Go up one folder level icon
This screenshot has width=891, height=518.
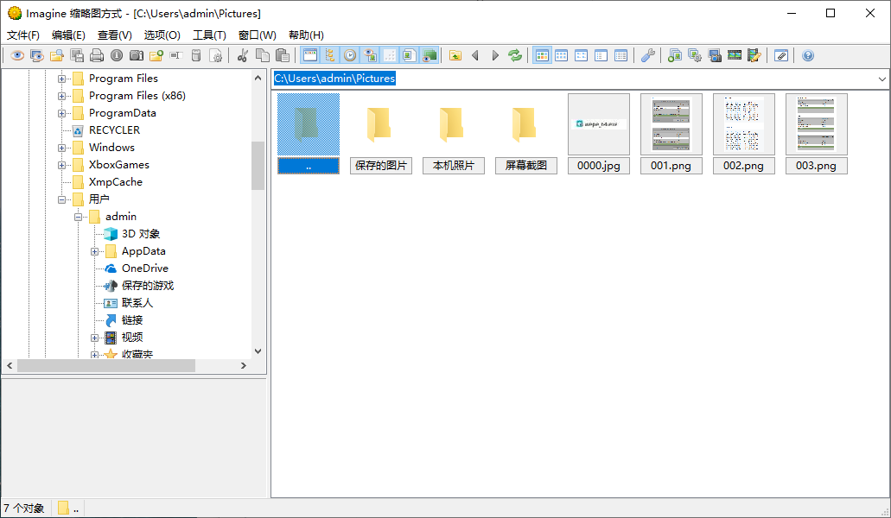(455, 55)
